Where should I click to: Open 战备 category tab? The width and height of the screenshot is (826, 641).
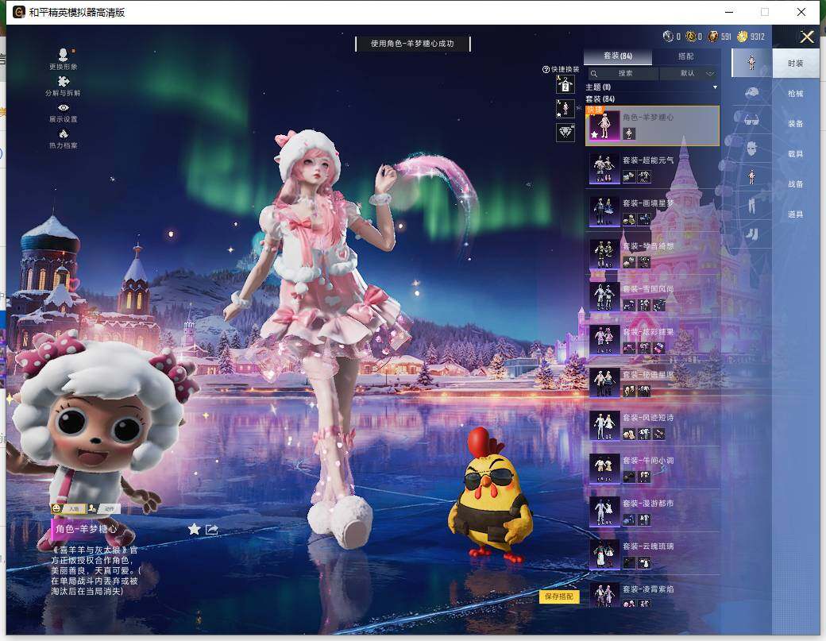click(x=796, y=184)
